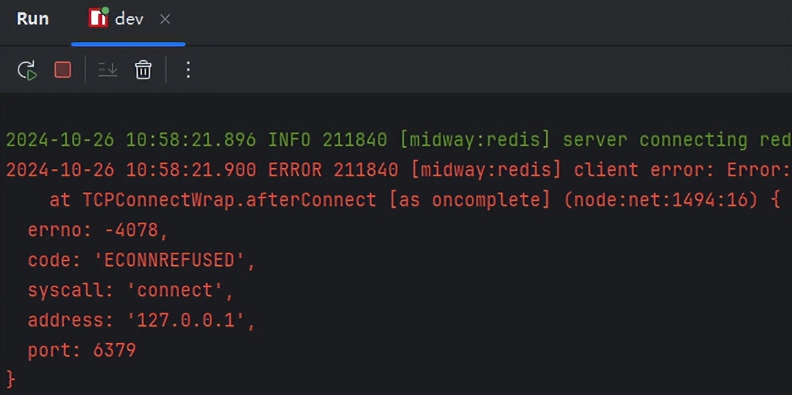The image size is (792, 395).
Task: Click the Run tool window label
Action: coord(32,18)
